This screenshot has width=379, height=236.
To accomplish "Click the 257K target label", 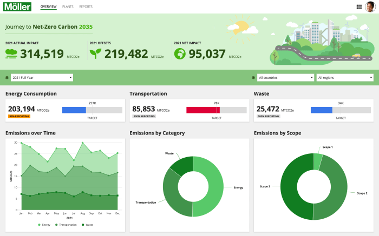I will coord(93,103).
